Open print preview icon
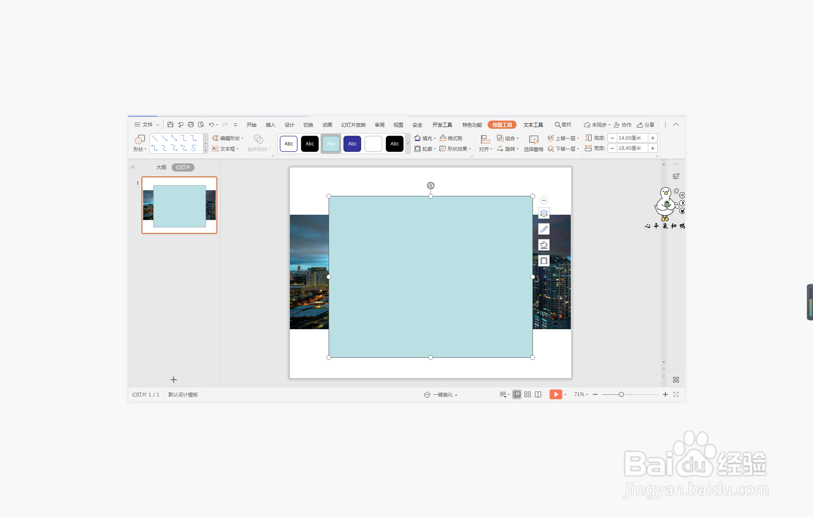This screenshot has width=813, height=517. [x=201, y=125]
